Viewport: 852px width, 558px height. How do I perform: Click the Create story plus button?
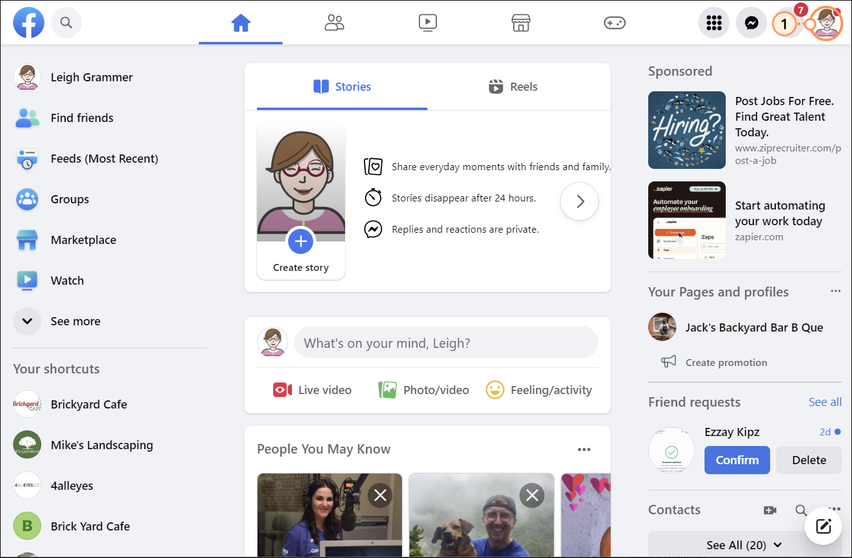coord(301,241)
